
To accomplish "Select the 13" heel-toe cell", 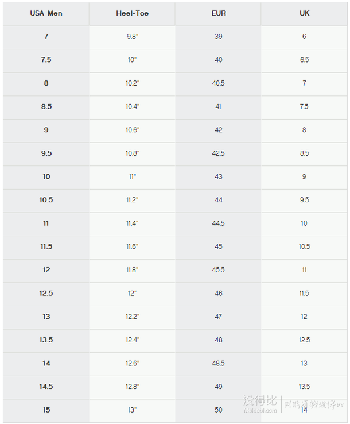I will [x=132, y=410].
